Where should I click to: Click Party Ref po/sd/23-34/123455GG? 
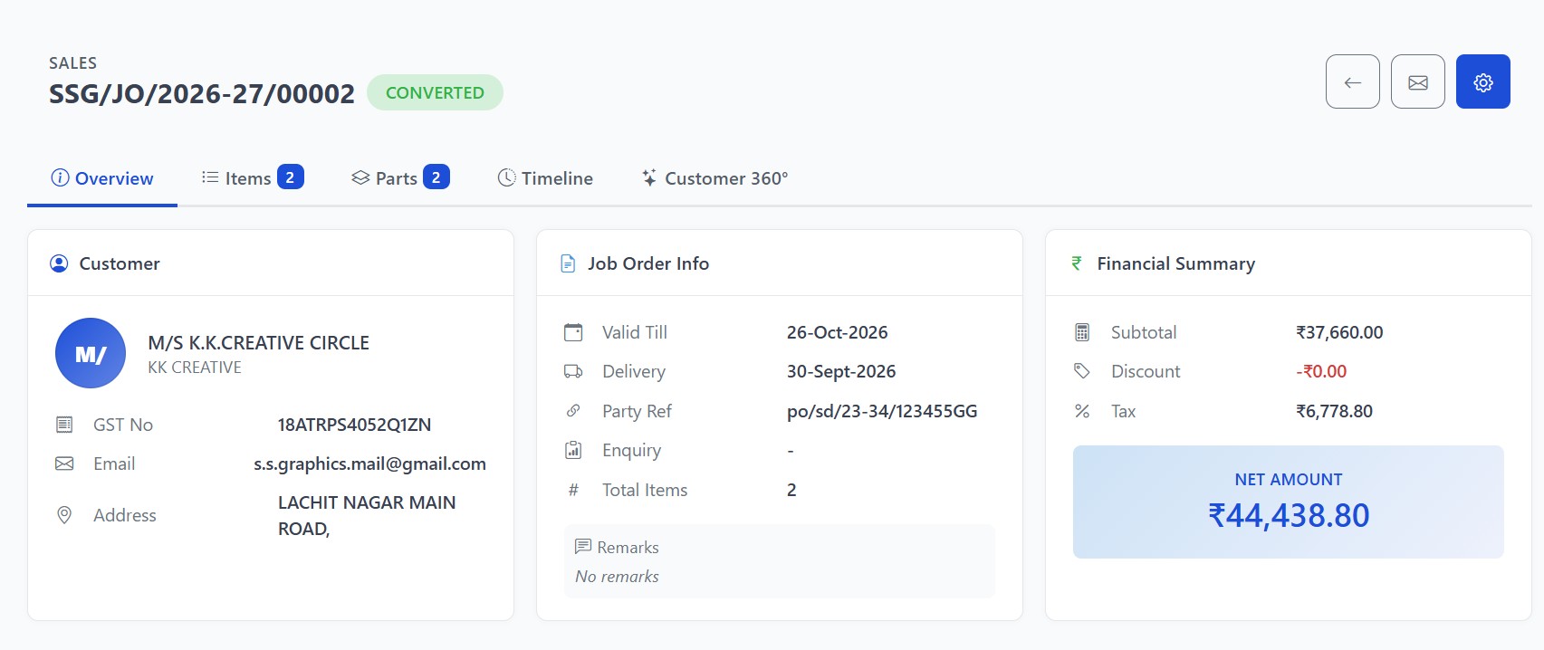pos(882,411)
